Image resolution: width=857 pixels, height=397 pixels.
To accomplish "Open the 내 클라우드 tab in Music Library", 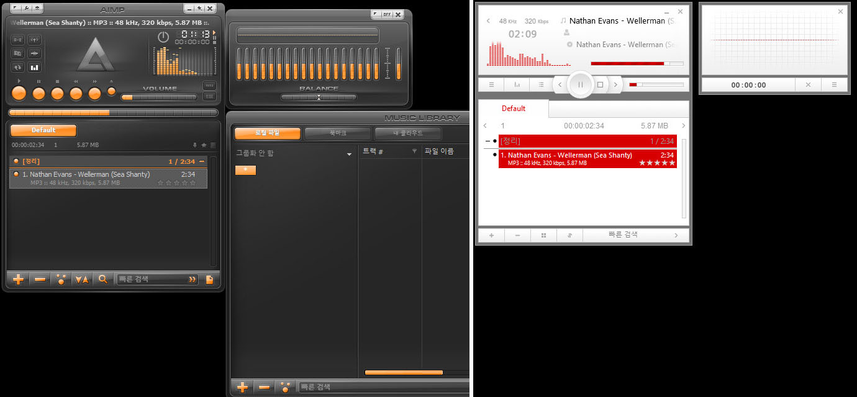I will (408, 133).
